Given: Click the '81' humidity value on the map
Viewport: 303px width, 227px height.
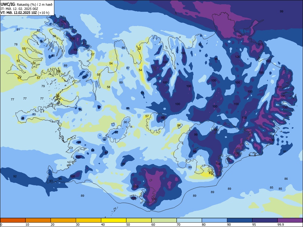Looking at the screenshot, I should 18,30.
